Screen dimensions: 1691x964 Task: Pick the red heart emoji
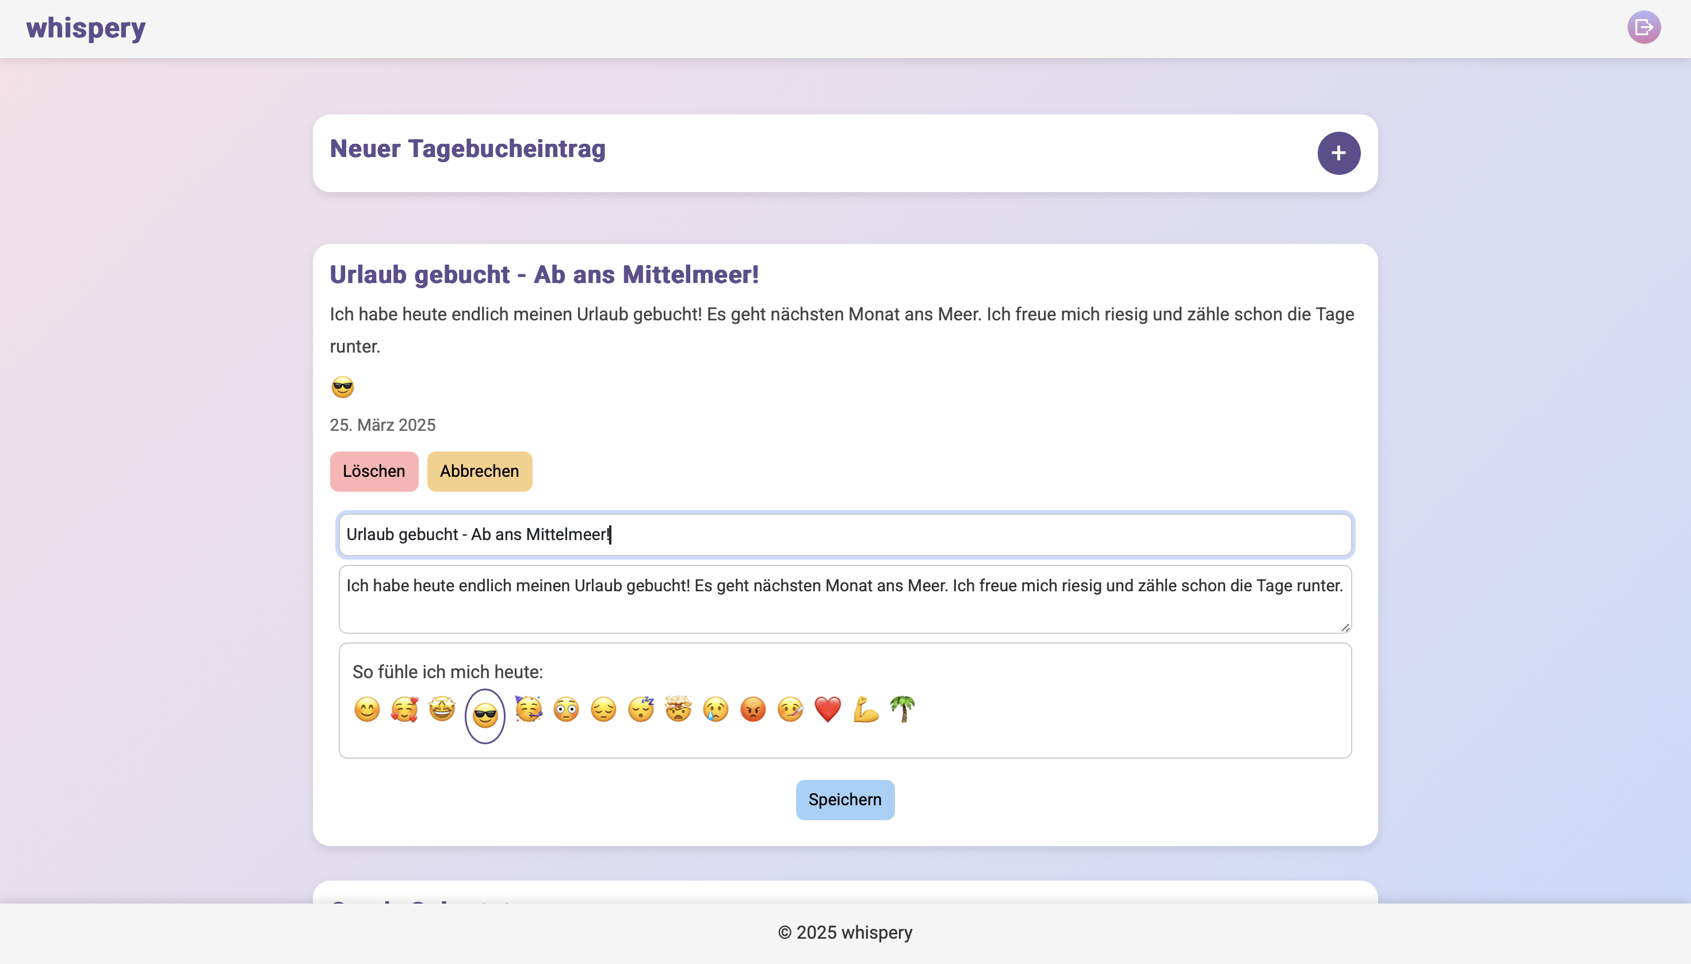[x=828, y=709]
